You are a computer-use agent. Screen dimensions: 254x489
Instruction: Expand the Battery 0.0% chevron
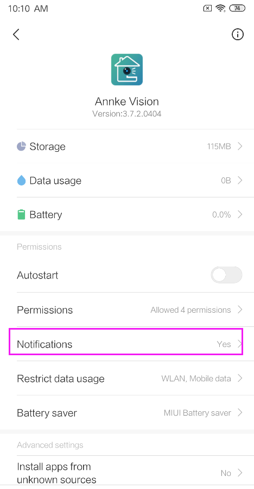tap(240, 214)
